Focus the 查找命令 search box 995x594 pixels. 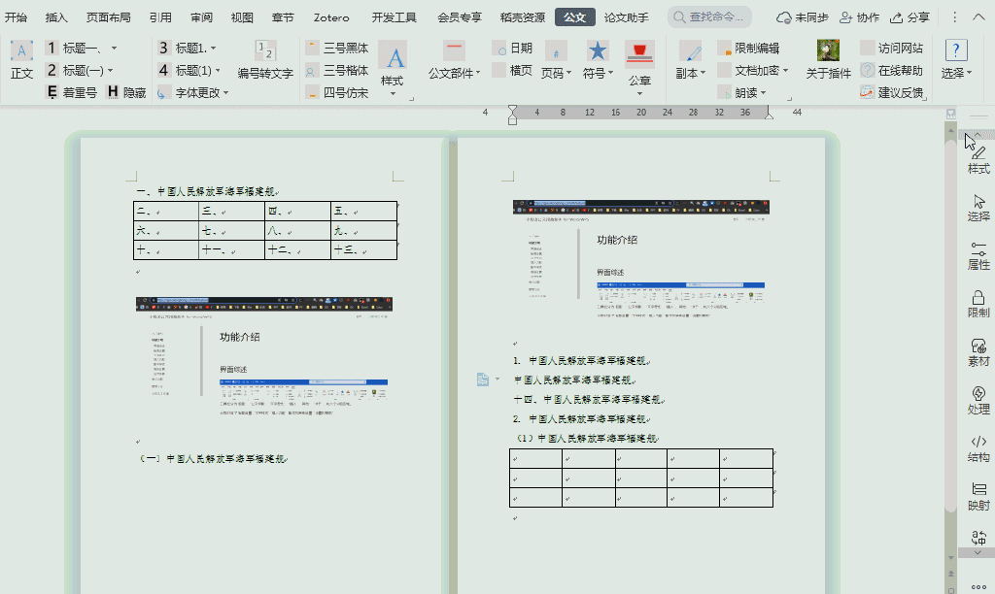click(709, 17)
